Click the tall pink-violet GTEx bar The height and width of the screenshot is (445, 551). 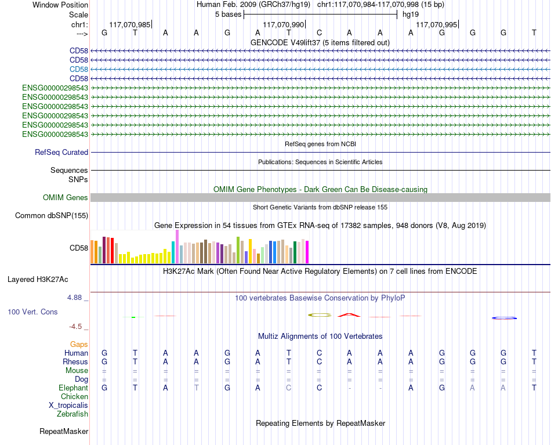pos(177,247)
